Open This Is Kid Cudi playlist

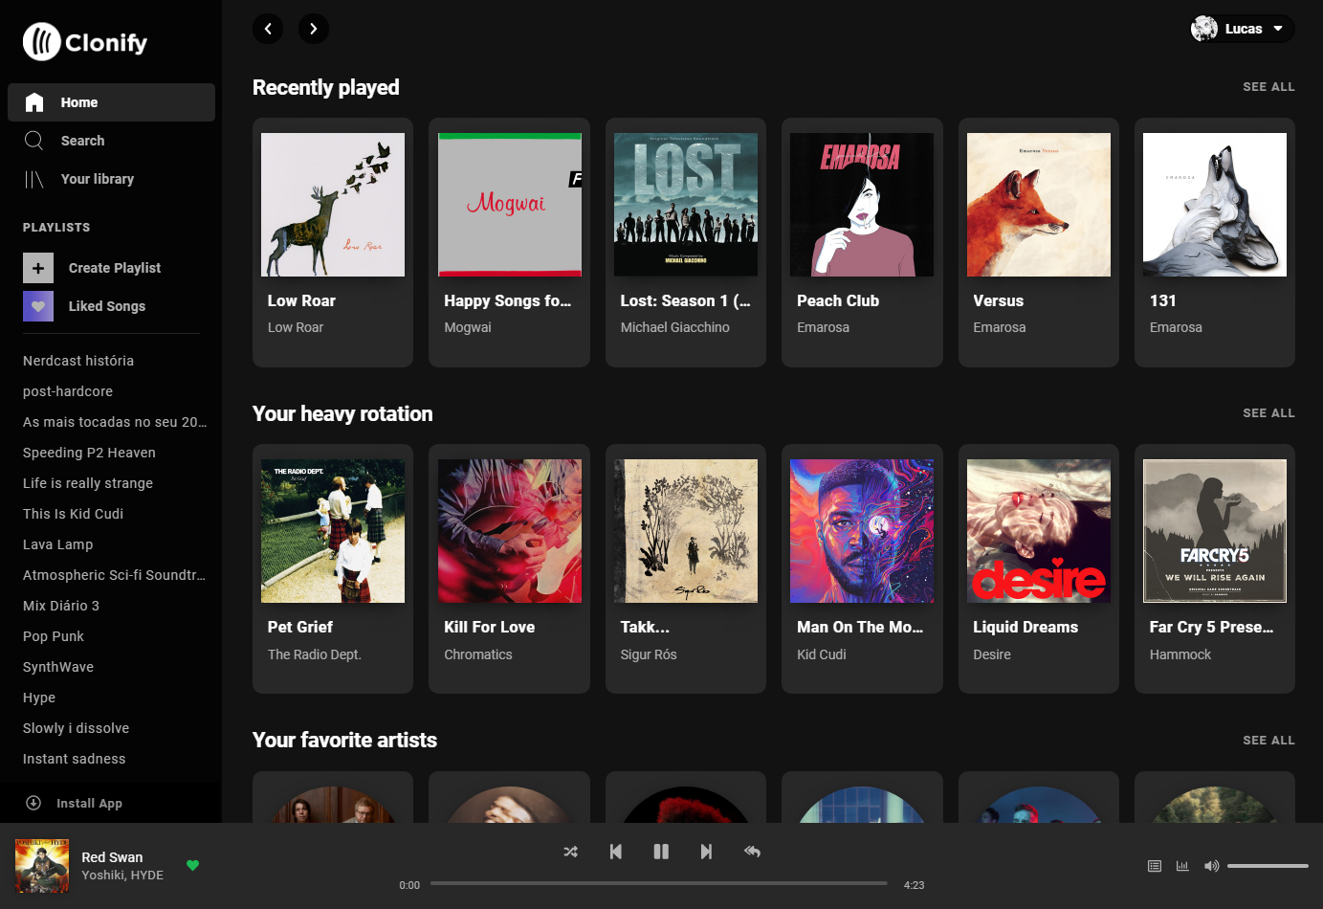pos(73,514)
